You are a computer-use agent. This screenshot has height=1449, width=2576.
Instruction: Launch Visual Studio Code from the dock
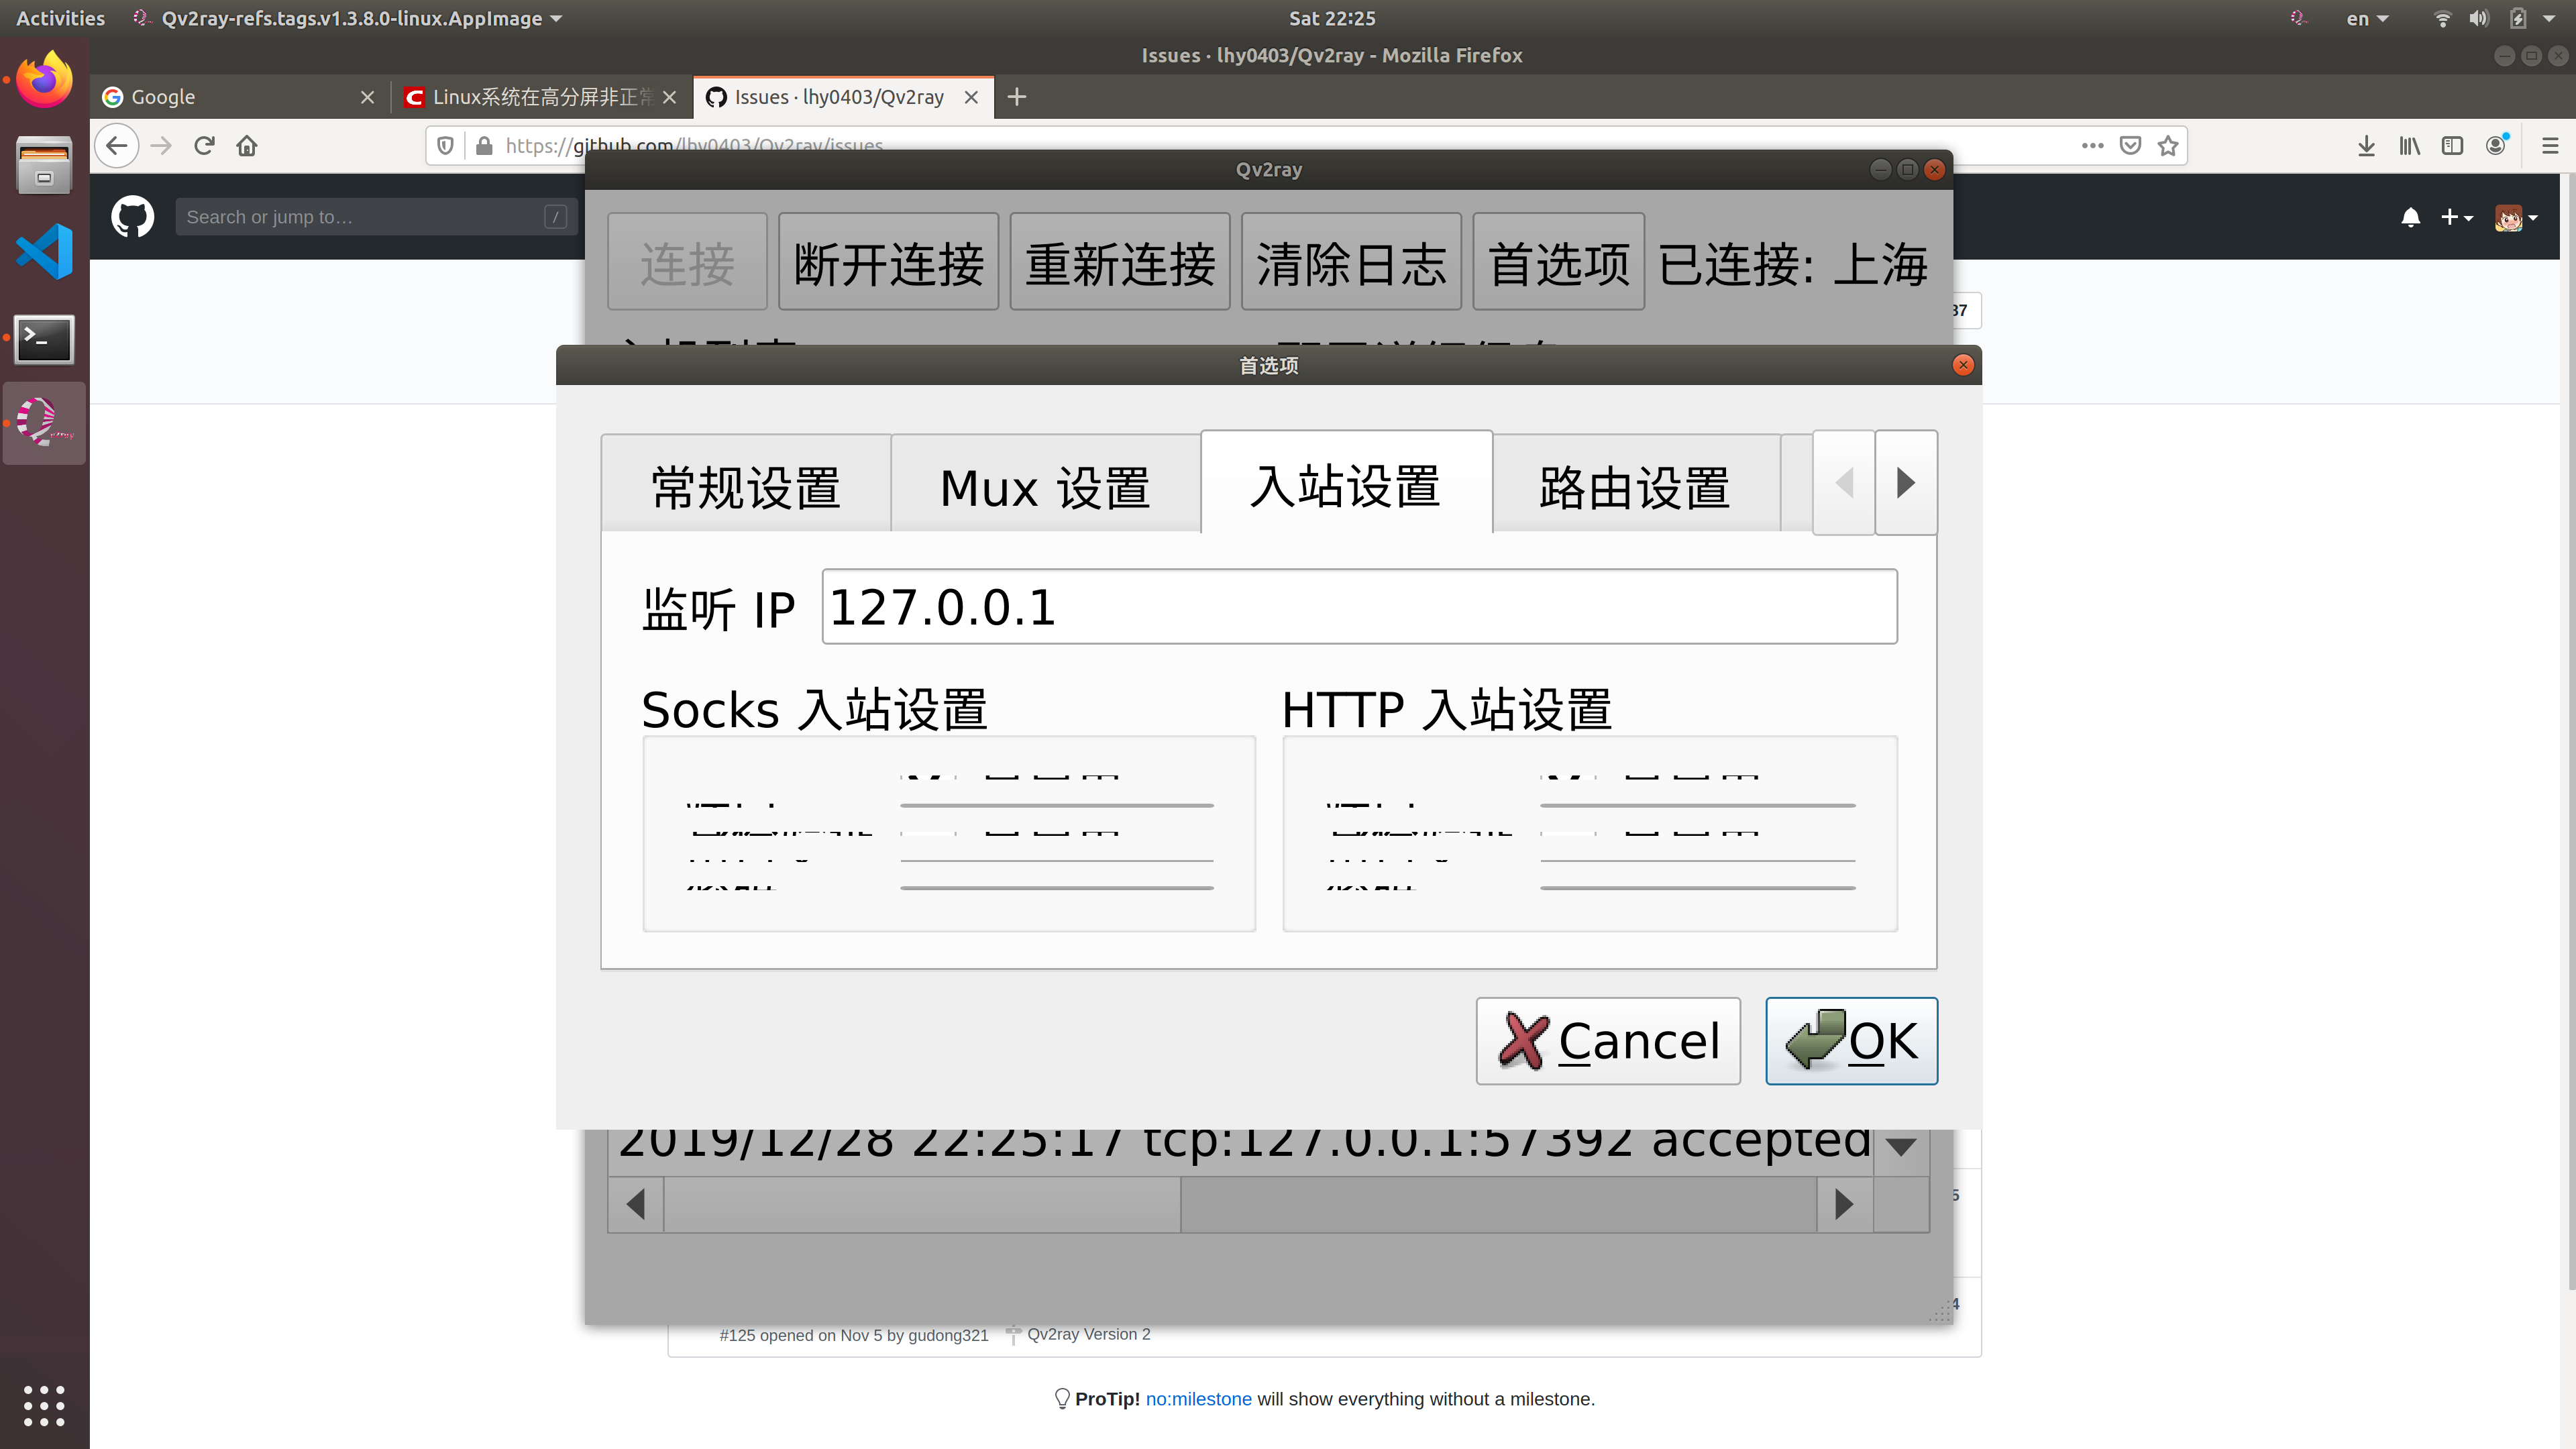(44, 251)
